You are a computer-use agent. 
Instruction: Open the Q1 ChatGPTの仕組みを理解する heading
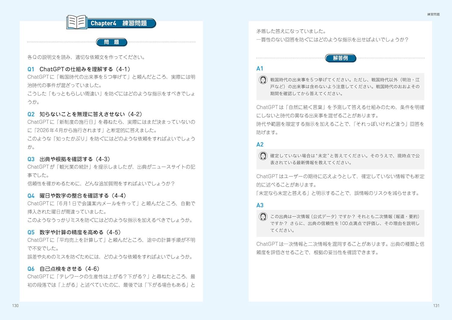click(x=79, y=69)
